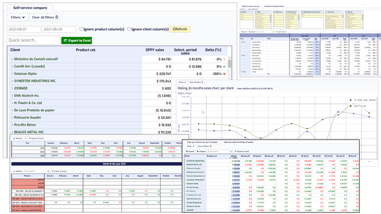This screenshot has height=214, width=381.
Task: Click the Quick search field in the comparo panel
Action: (34, 40)
